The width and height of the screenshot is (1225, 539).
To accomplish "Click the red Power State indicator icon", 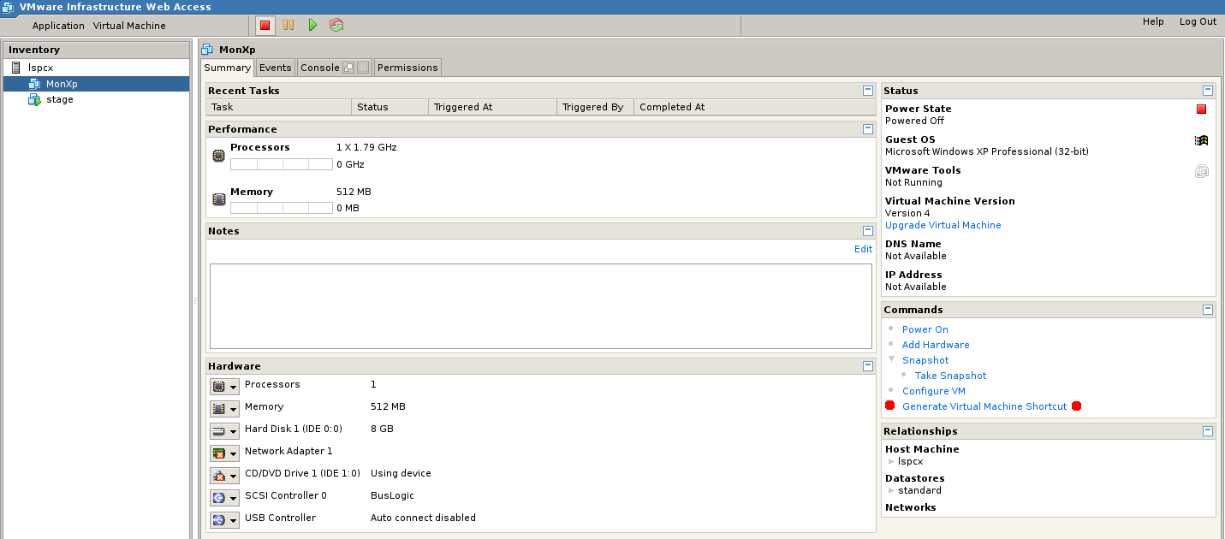I will 1201,109.
